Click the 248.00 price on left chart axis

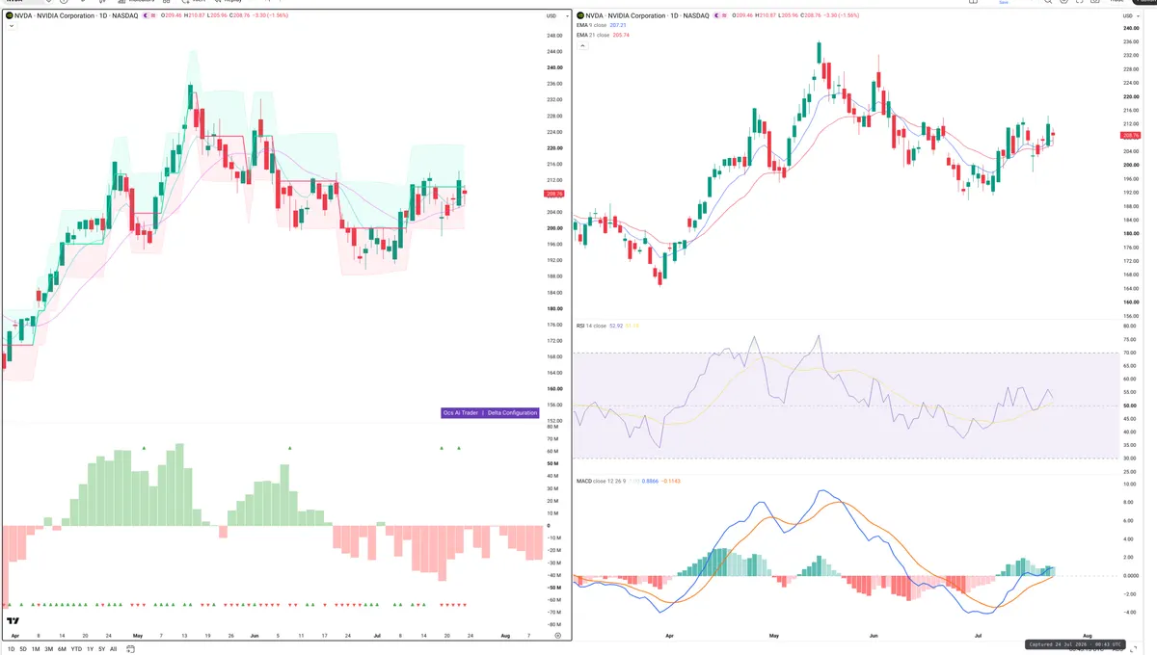(554, 36)
